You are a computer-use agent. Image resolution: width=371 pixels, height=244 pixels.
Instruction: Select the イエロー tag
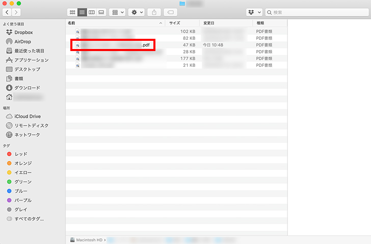19,173
